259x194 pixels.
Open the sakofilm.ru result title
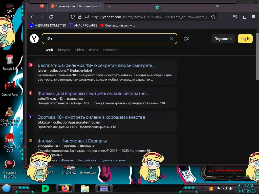[93, 93]
